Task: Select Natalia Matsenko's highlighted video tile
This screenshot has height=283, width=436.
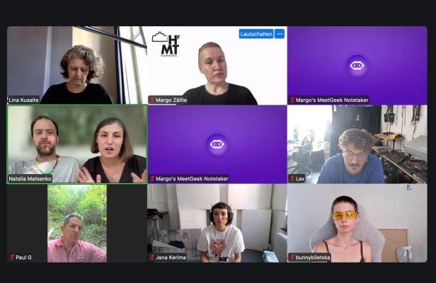Action: point(77,144)
